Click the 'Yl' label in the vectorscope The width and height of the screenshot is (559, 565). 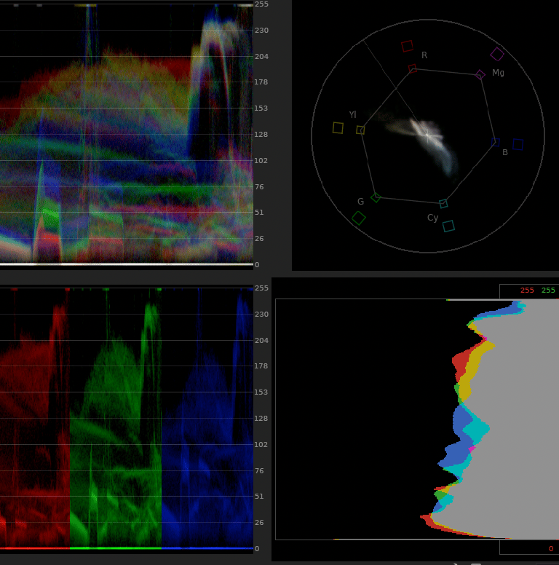click(x=352, y=114)
